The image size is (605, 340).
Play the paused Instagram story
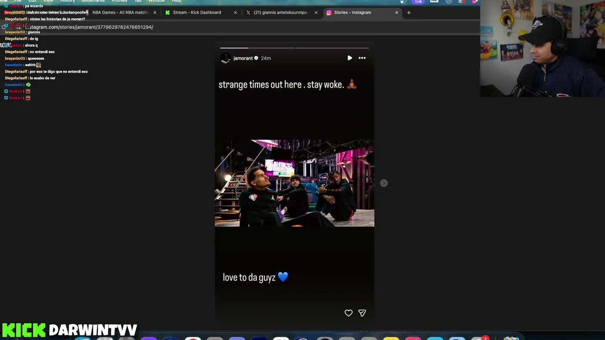tap(350, 58)
